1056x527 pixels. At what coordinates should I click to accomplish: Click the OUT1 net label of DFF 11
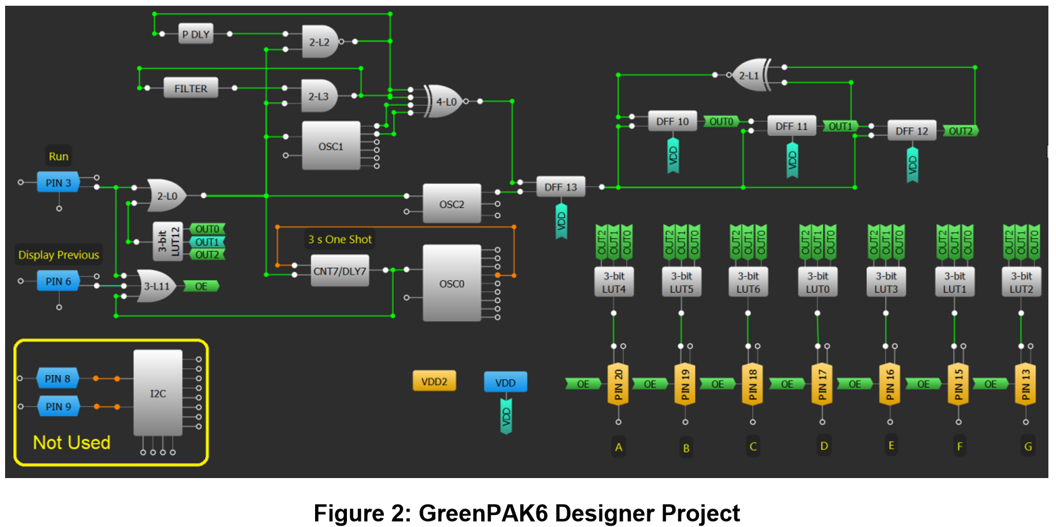tap(840, 127)
